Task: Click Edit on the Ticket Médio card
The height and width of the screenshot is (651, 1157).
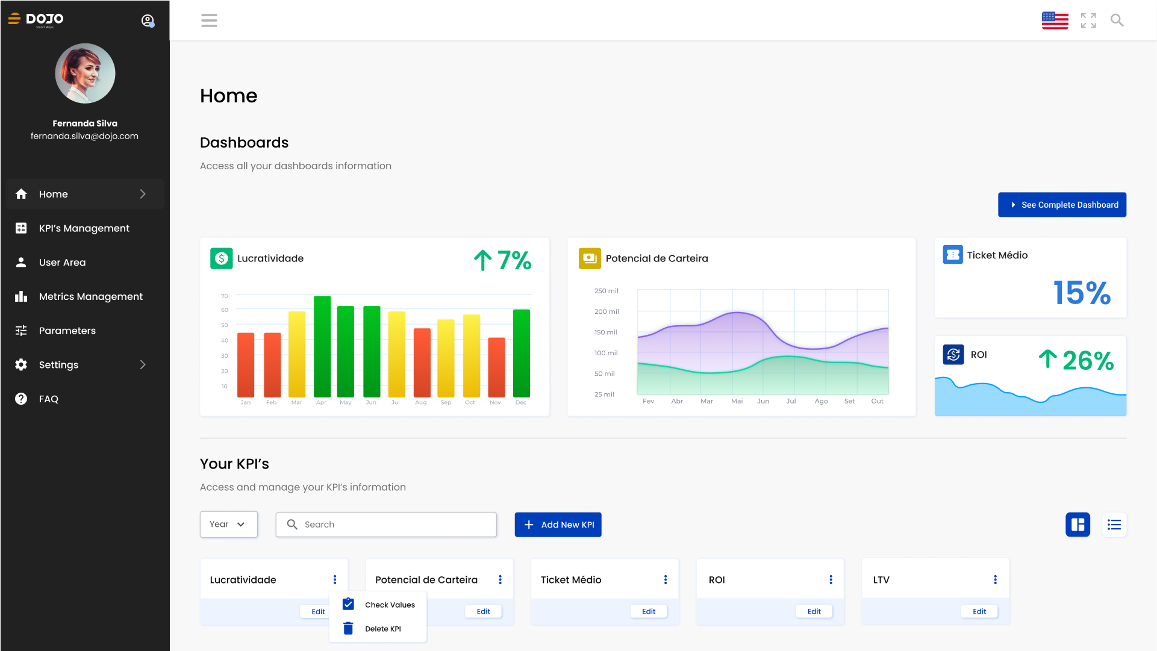Action: [x=649, y=611]
